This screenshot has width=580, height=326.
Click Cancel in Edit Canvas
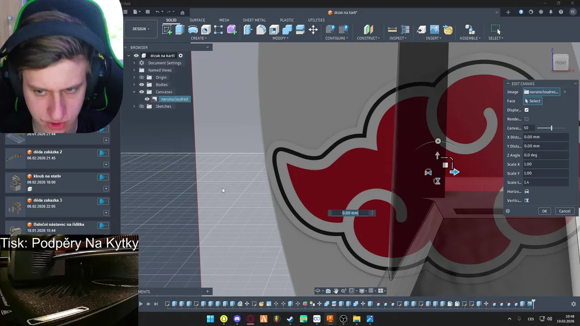coord(565,211)
